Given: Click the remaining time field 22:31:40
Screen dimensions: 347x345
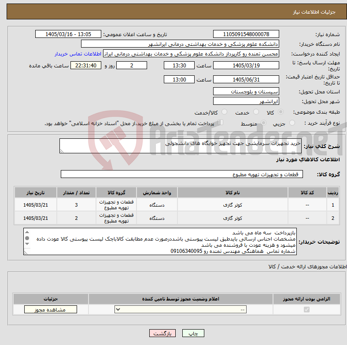Looking at the screenshot, I should coord(86,65).
